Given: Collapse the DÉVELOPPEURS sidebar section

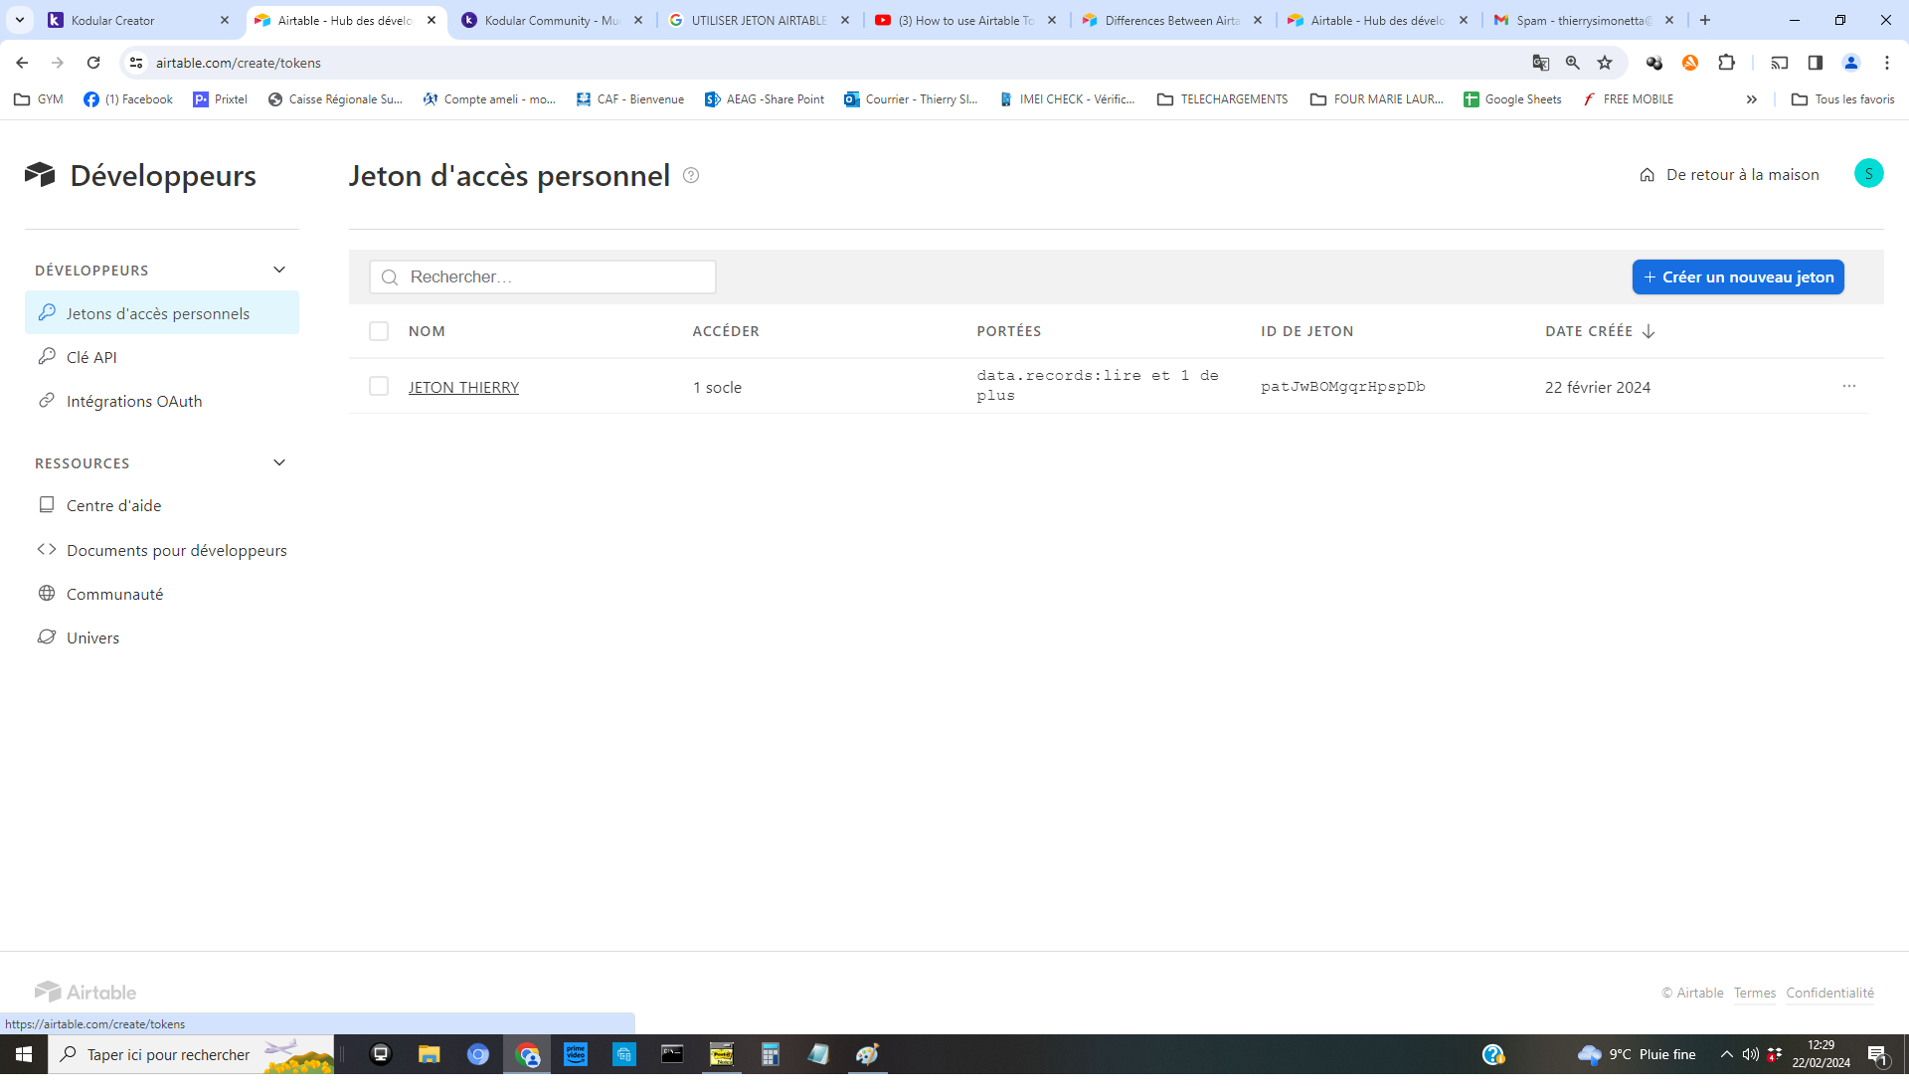Looking at the screenshot, I should click(x=278, y=269).
